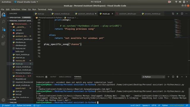Expand the Timeline section

click(20, 103)
